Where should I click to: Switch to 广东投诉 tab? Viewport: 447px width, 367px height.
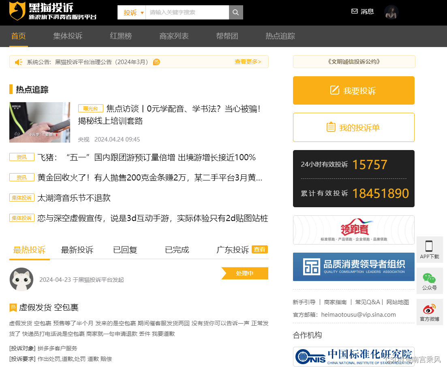[233, 250]
